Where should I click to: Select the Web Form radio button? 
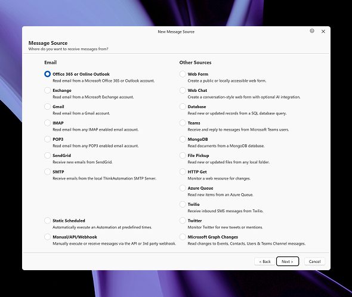(x=183, y=74)
